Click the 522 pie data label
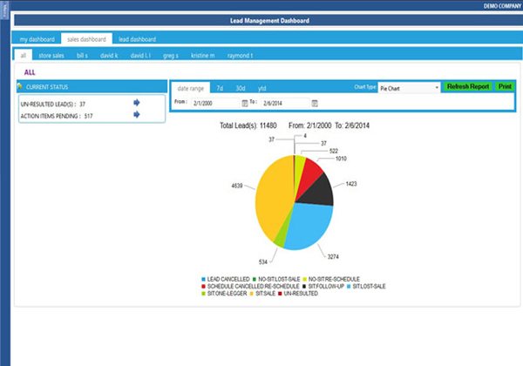Screen dimensions: 523x366 [x=334, y=151]
